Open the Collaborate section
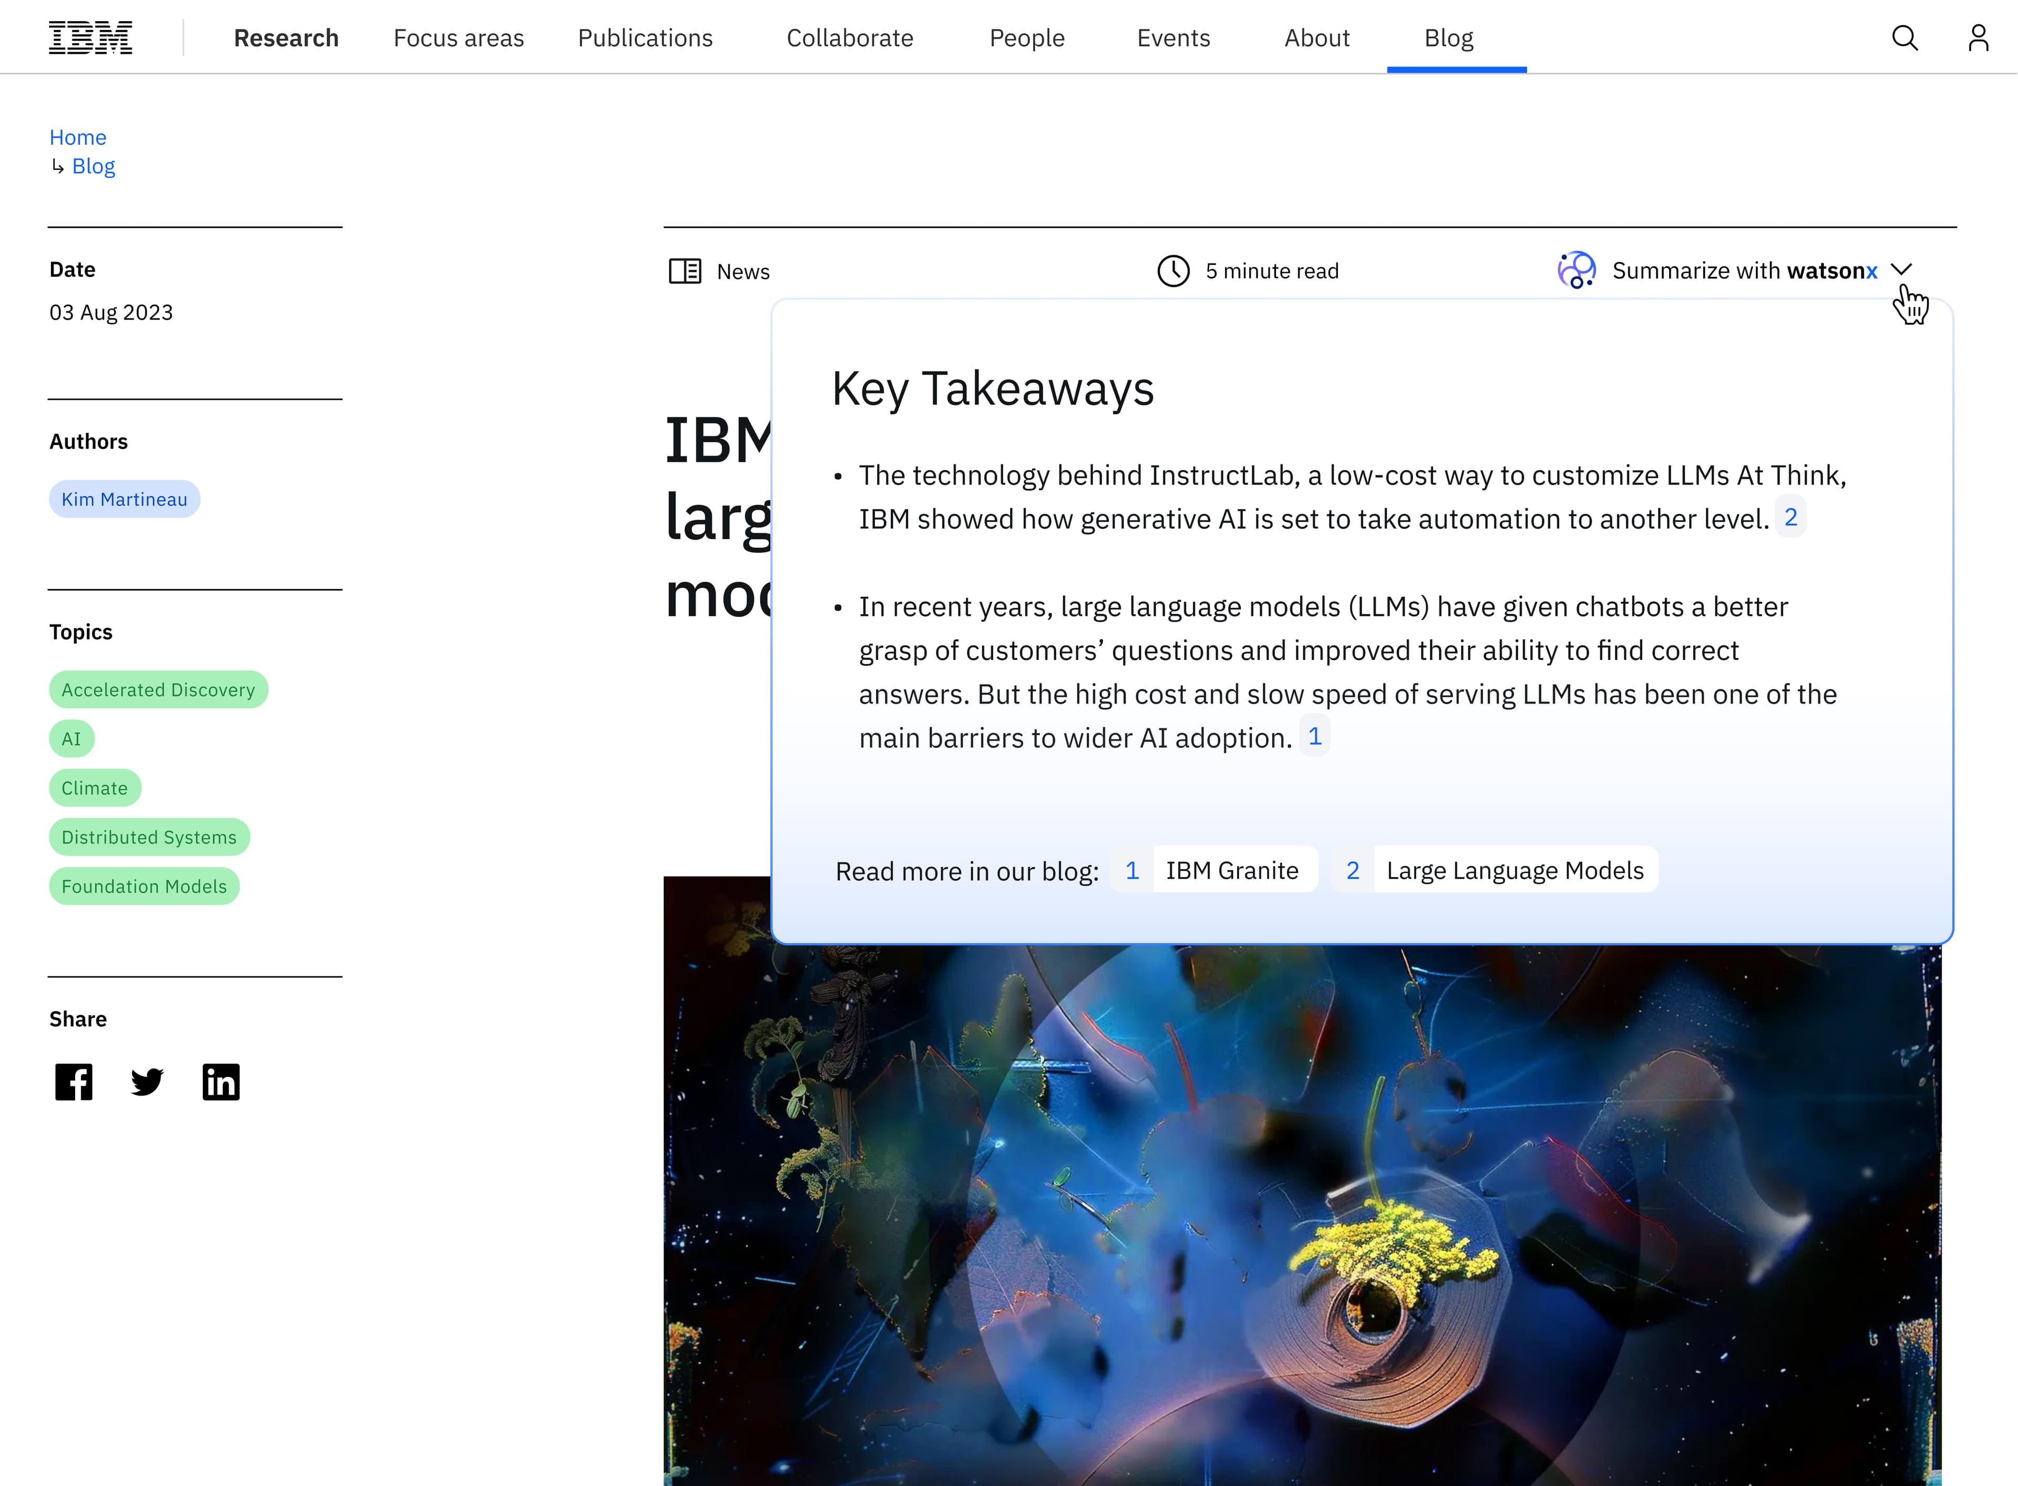Screen dimensions: 2018x1486 point(849,38)
